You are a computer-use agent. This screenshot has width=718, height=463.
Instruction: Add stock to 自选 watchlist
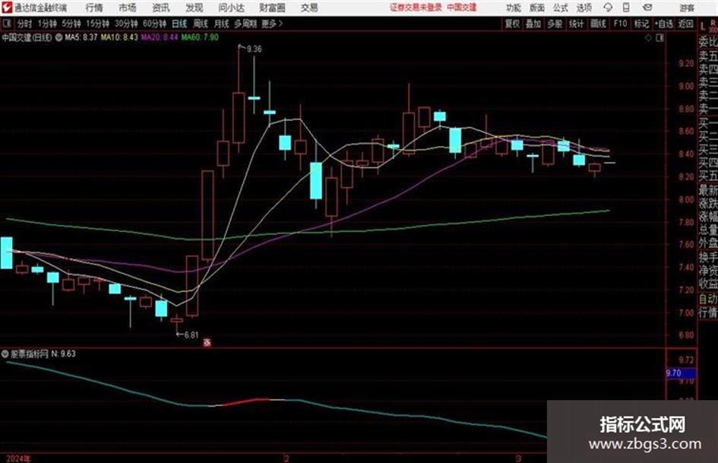[x=664, y=24]
